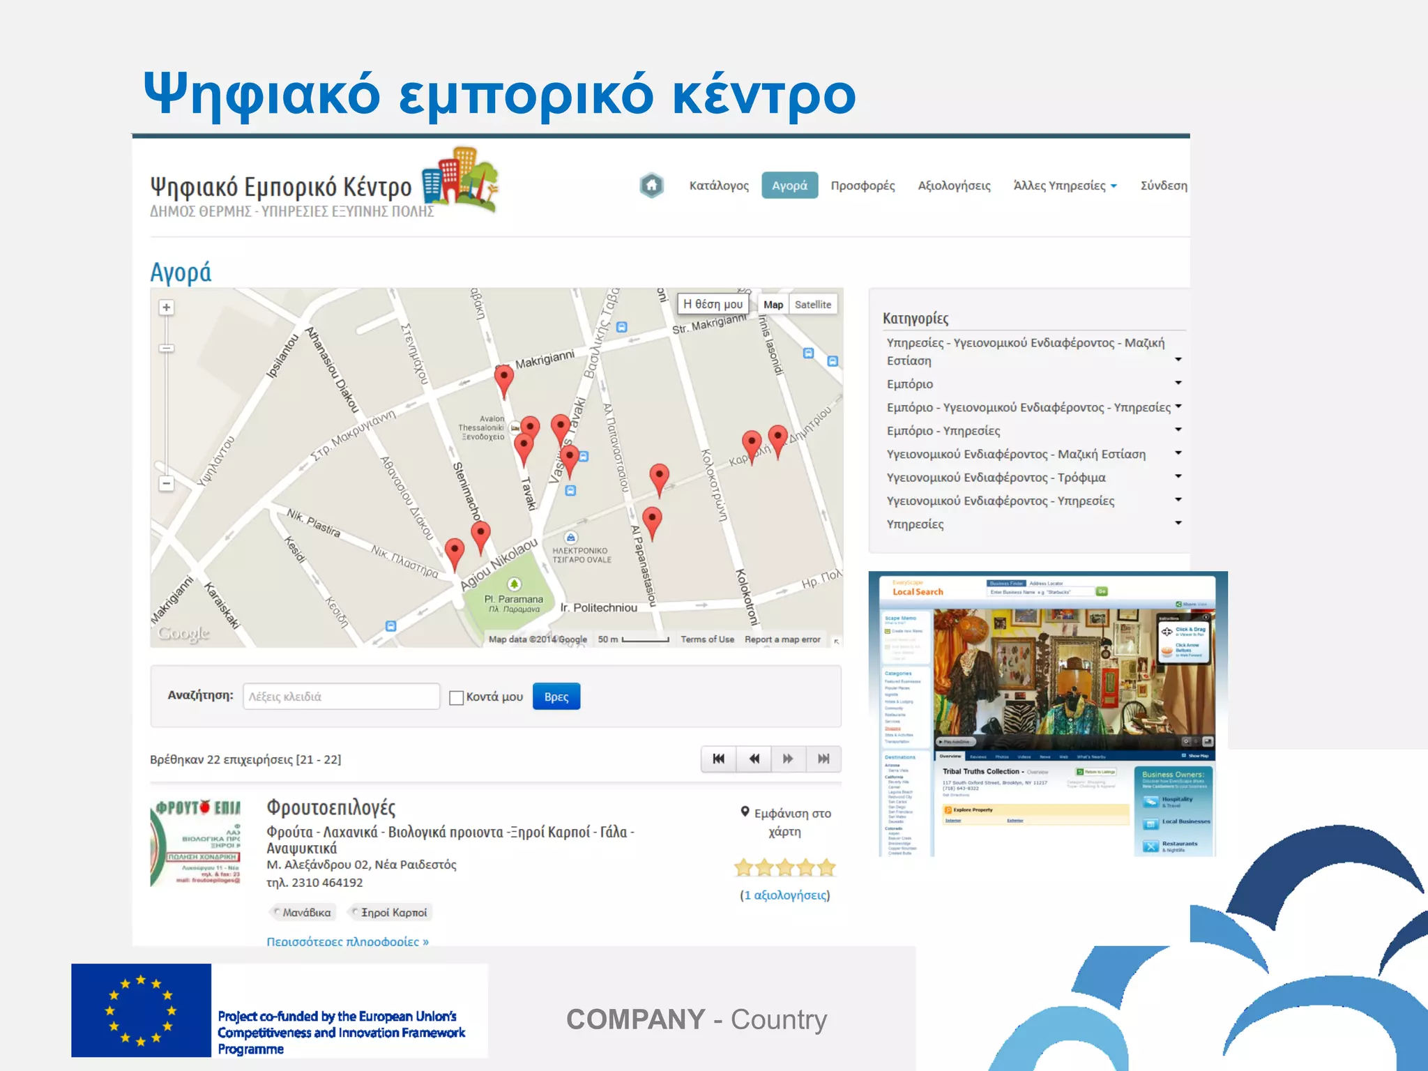Click the map zoom slider handle
Viewport: 1428px width, 1071px height.
(x=166, y=348)
